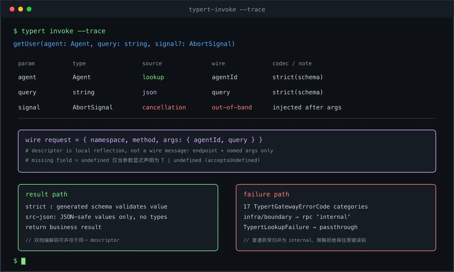Viewport: 454px width, 272px height.
Task: Click the "source" column header
Action: click(152, 63)
